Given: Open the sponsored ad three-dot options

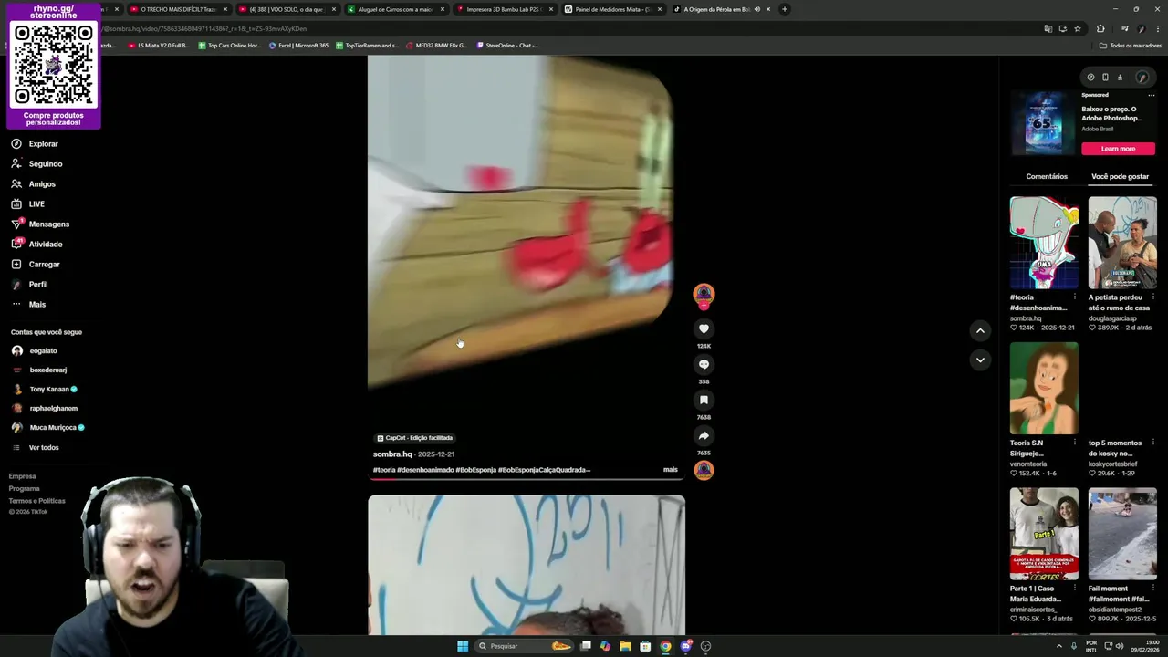Looking at the screenshot, I should [x=1151, y=95].
